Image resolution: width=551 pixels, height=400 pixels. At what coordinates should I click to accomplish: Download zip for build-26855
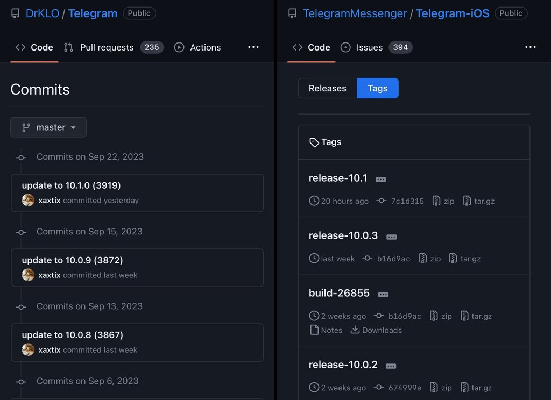click(441, 316)
